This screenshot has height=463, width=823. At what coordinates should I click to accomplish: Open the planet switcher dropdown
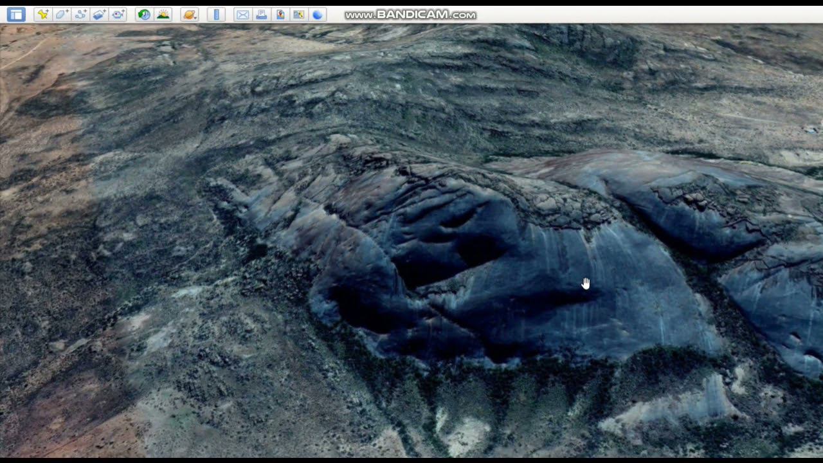[x=190, y=14]
